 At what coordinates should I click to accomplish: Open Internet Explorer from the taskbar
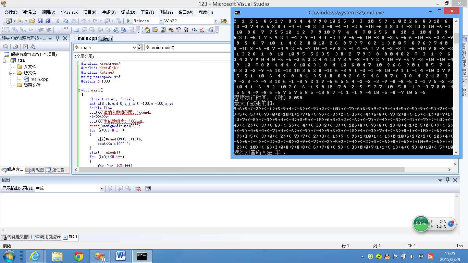click(35, 256)
